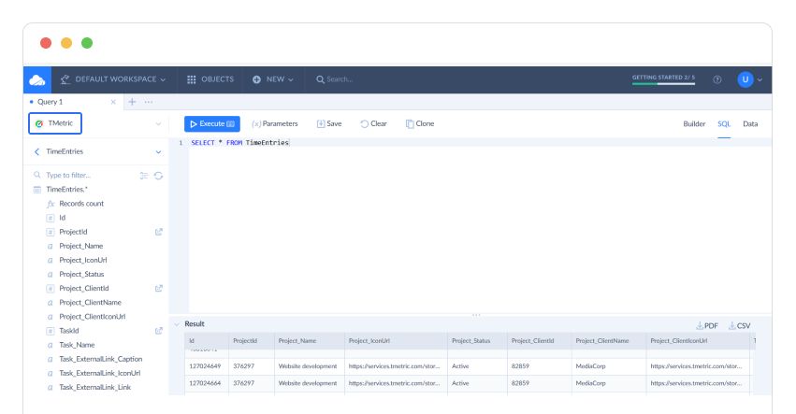Grab the editor/result splitter handle
Image resolution: width=796 pixels, height=414 pixels.
click(x=476, y=315)
